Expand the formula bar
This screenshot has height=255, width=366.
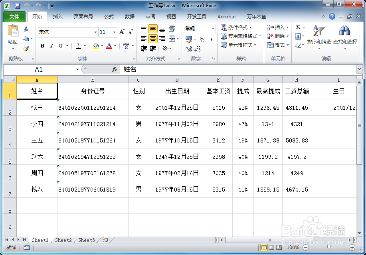360,69
